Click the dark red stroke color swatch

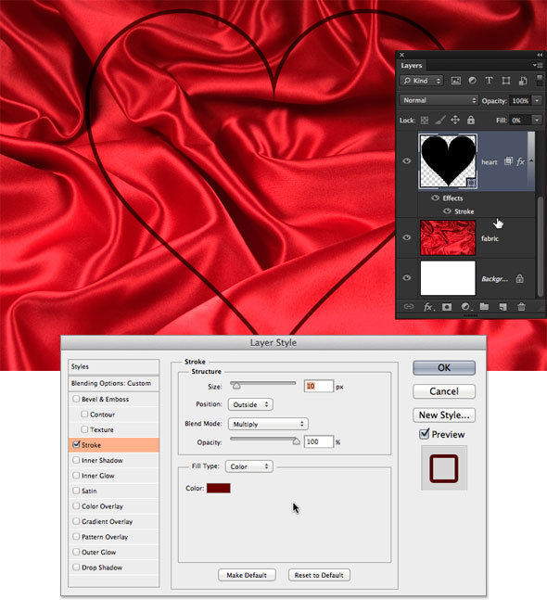[219, 489]
